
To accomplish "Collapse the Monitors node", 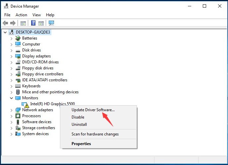I will click(11, 98).
